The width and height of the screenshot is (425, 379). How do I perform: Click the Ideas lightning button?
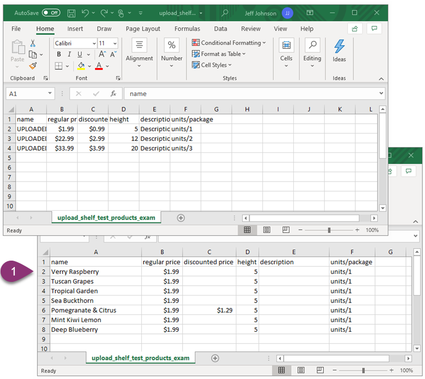click(x=339, y=50)
